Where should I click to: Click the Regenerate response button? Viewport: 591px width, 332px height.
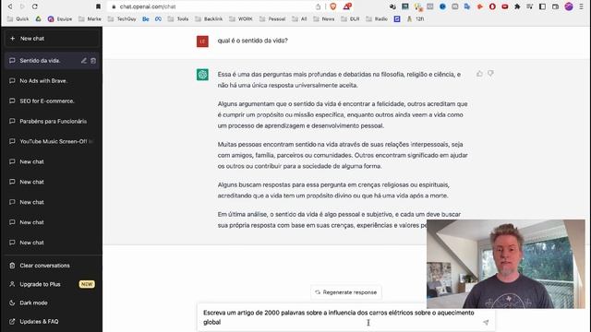(x=346, y=292)
